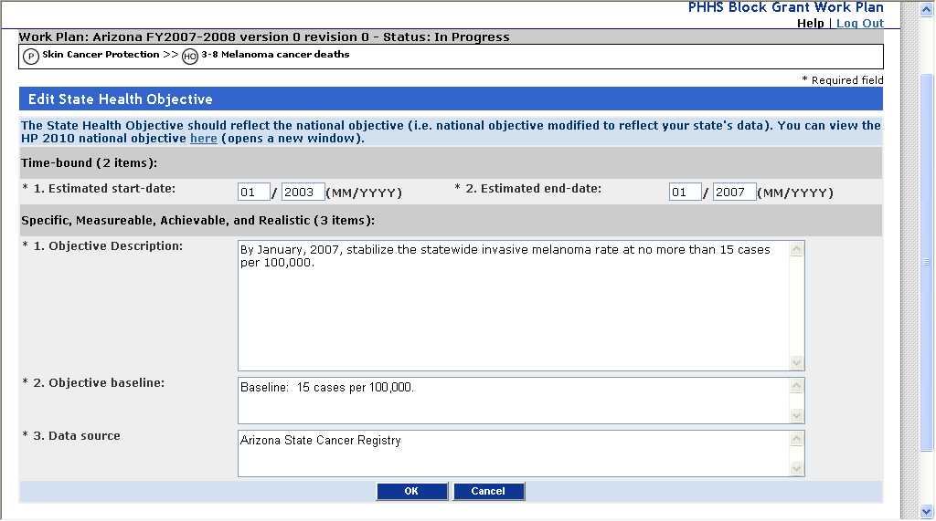Focus the end-date month field
The image size is (936, 521).
point(686,192)
